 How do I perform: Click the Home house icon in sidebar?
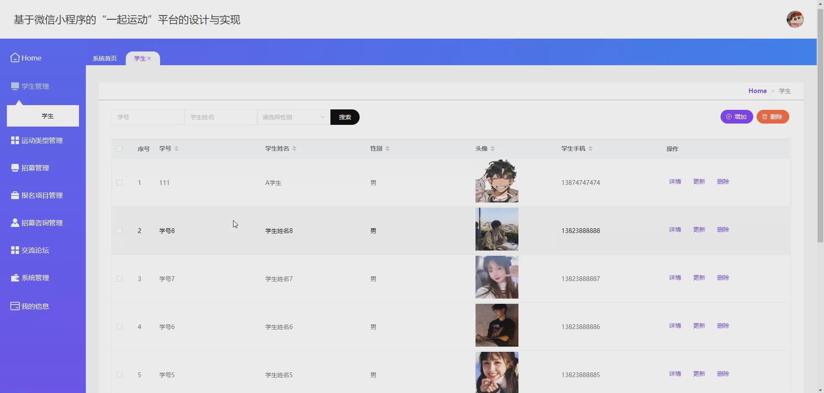pos(15,58)
